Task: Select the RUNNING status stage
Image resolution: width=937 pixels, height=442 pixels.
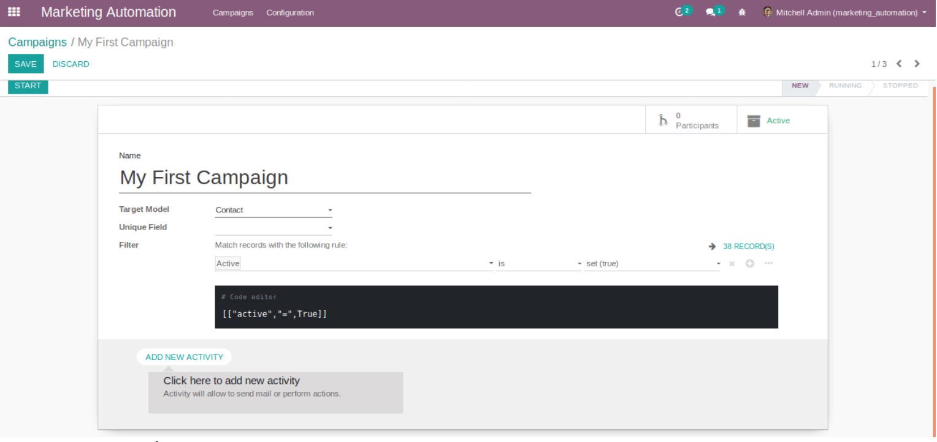Action: 845,86
